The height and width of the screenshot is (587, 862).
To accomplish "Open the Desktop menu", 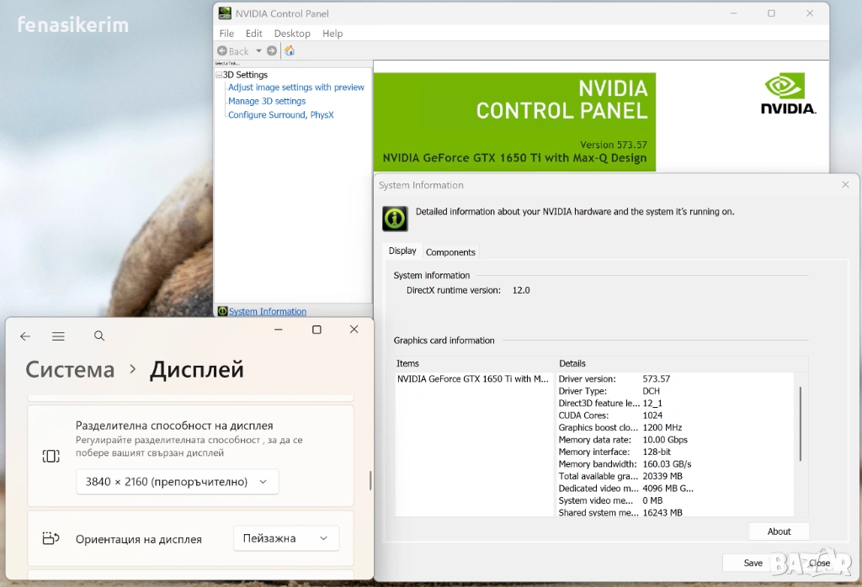I will point(292,34).
